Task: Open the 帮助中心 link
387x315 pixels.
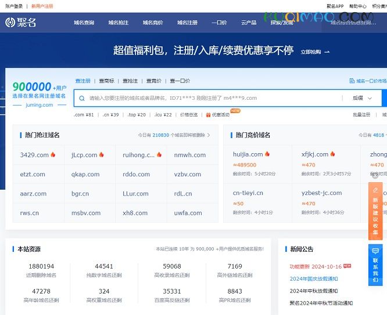Action: 357,6
